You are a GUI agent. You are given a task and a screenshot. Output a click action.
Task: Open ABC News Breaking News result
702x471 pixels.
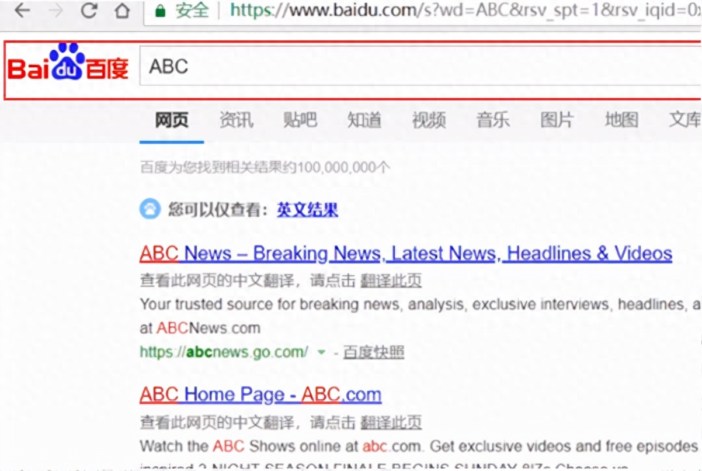(x=405, y=254)
